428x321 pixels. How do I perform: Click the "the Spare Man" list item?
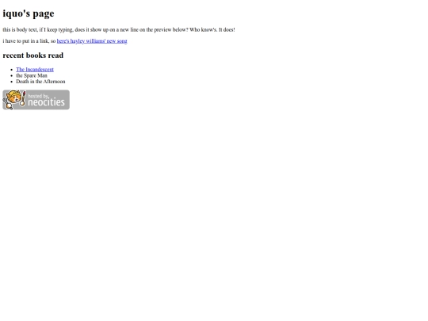32,75
